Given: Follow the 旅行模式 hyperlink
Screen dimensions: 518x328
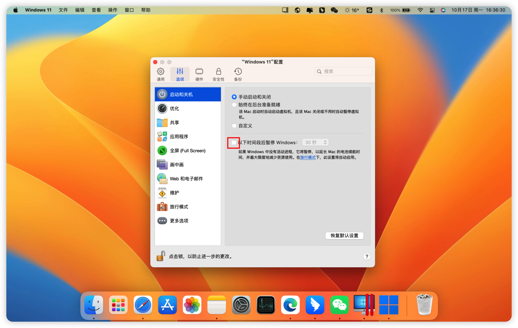Looking at the screenshot, I should (x=308, y=157).
